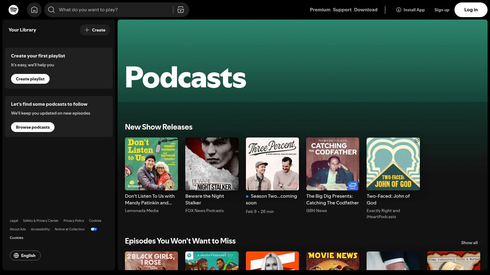
Task: Click the AdChoices icon in the footer
Action: click(94, 229)
